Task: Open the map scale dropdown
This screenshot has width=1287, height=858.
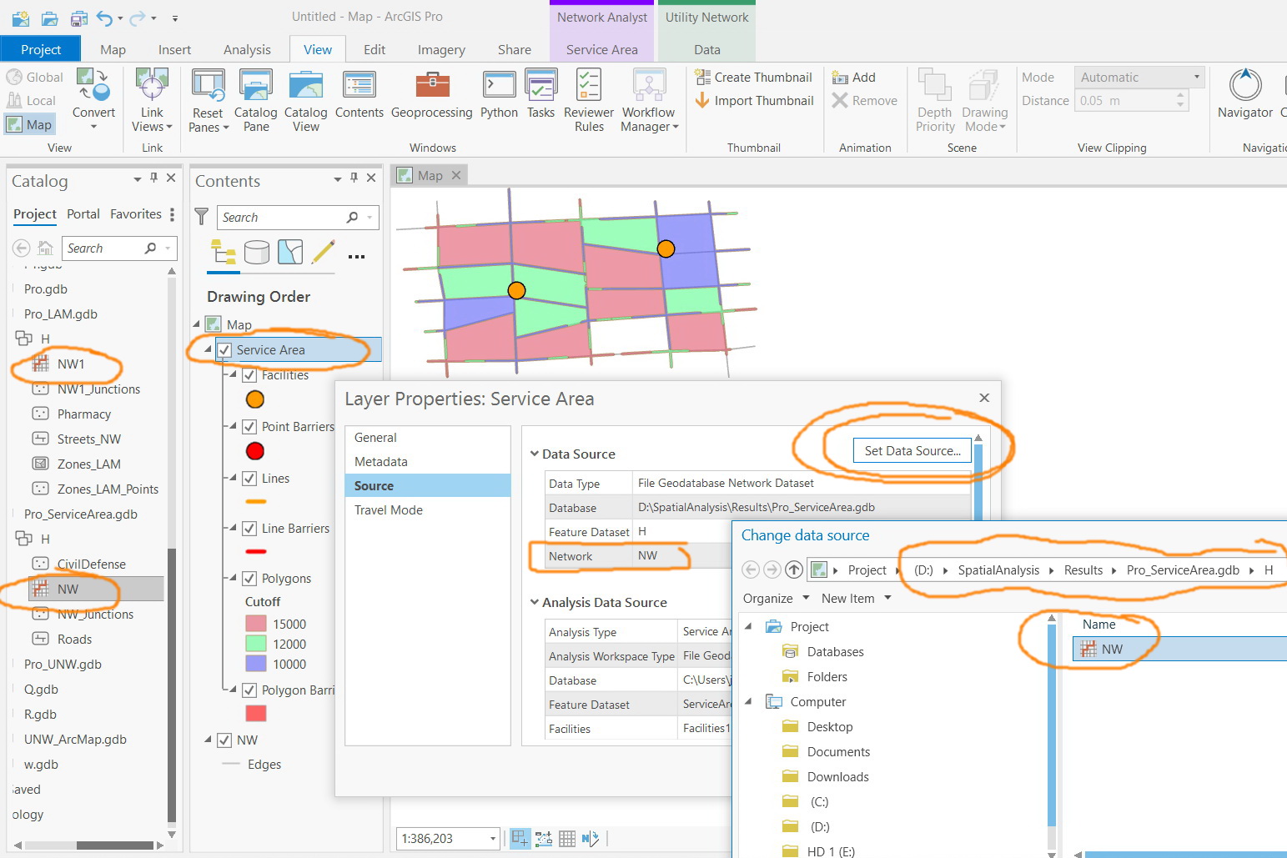Action: point(493,839)
